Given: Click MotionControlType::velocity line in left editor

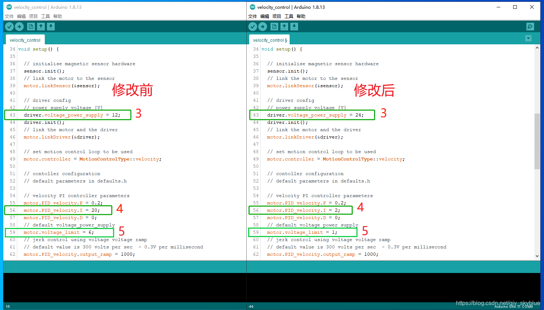Looking at the screenshot, I should (93, 159).
